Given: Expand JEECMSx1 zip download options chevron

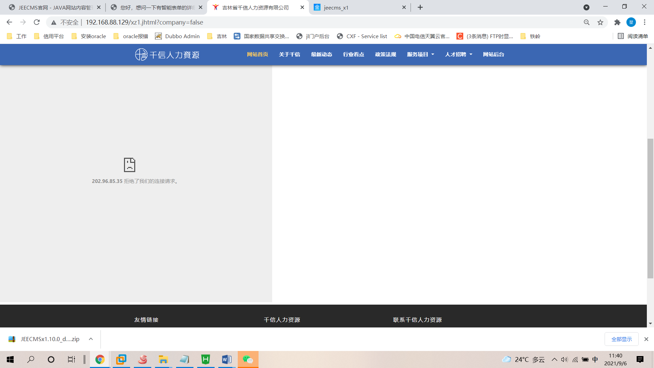Looking at the screenshot, I should (91, 339).
